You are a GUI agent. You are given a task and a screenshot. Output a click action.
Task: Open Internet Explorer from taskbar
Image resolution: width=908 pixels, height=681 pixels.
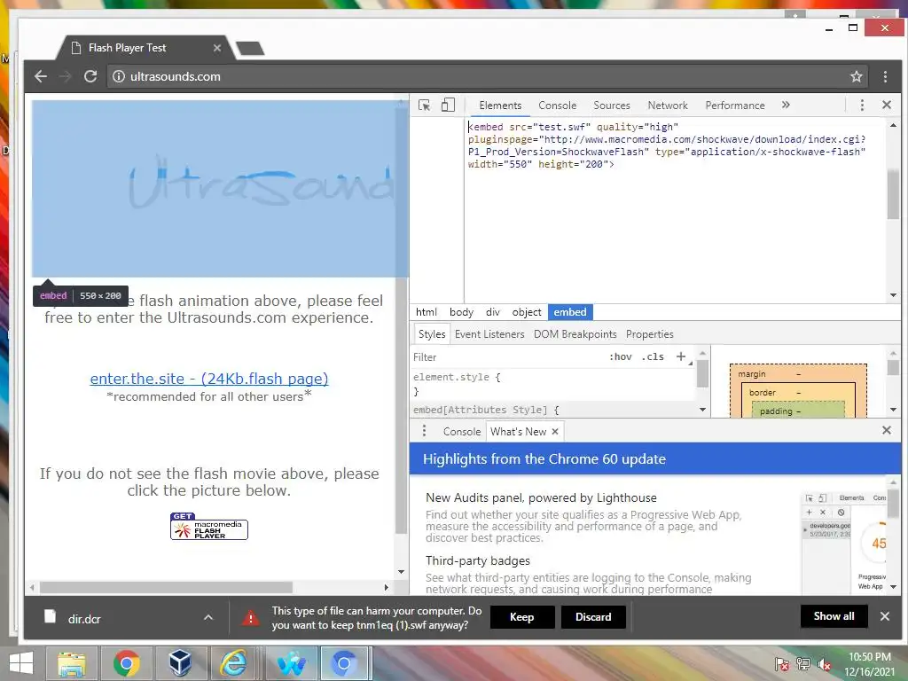[234, 663]
